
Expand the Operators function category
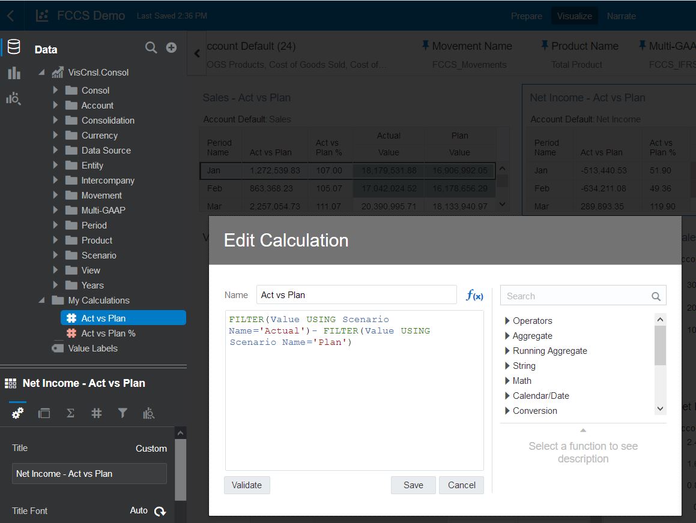pyautogui.click(x=506, y=320)
